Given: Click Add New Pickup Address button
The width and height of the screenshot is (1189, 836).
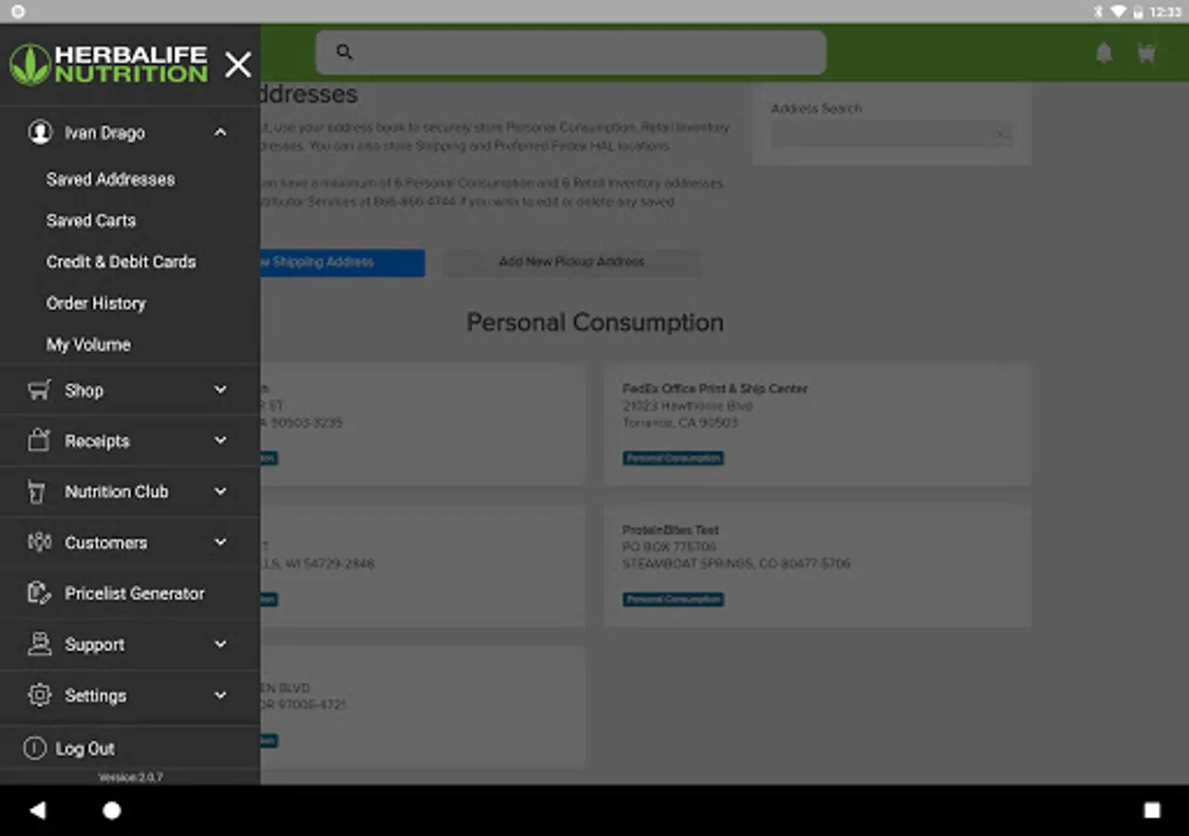Looking at the screenshot, I should (571, 262).
